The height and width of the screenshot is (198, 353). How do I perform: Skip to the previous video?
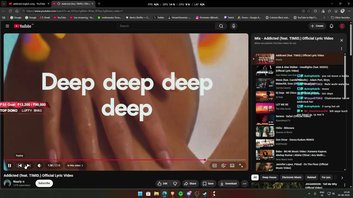click(20, 166)
